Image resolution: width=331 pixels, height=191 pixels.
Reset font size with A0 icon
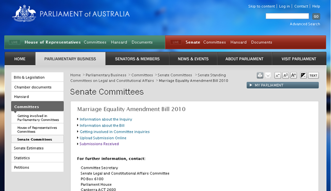tap(285, 75)
